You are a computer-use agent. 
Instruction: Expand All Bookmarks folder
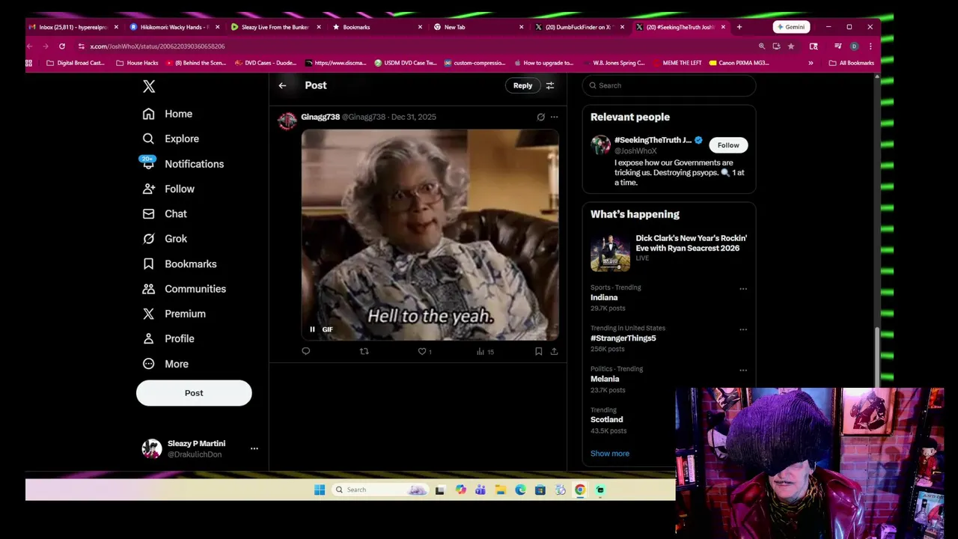pos(852,63)
